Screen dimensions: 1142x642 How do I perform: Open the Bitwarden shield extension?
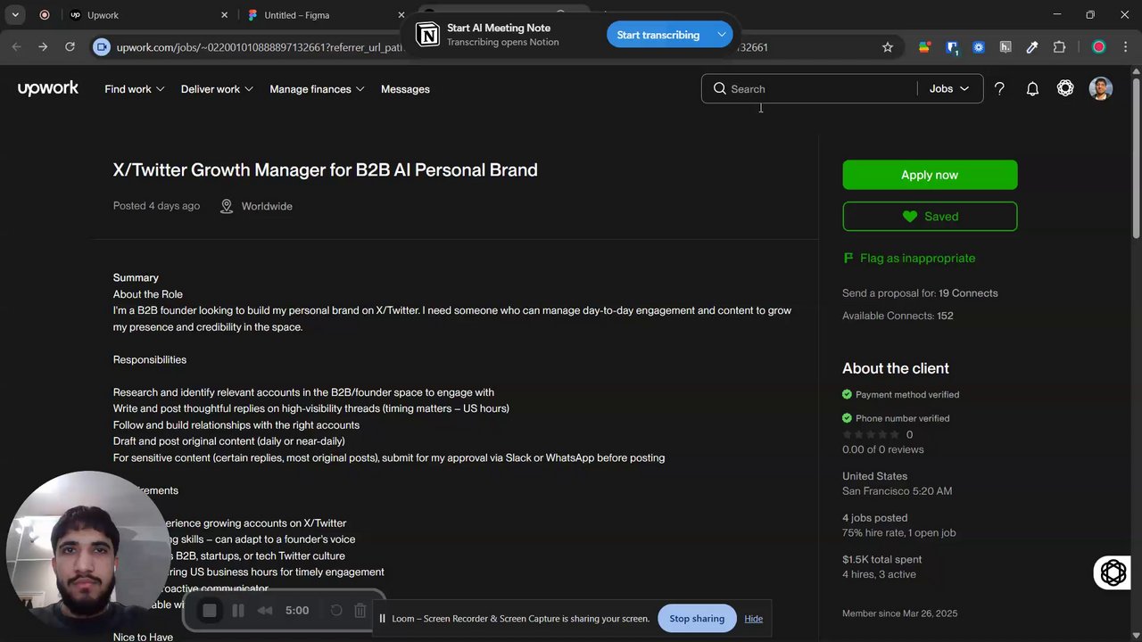click(x=952, y=47)
